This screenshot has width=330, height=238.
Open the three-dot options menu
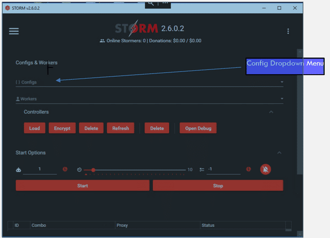click(288, 31)
